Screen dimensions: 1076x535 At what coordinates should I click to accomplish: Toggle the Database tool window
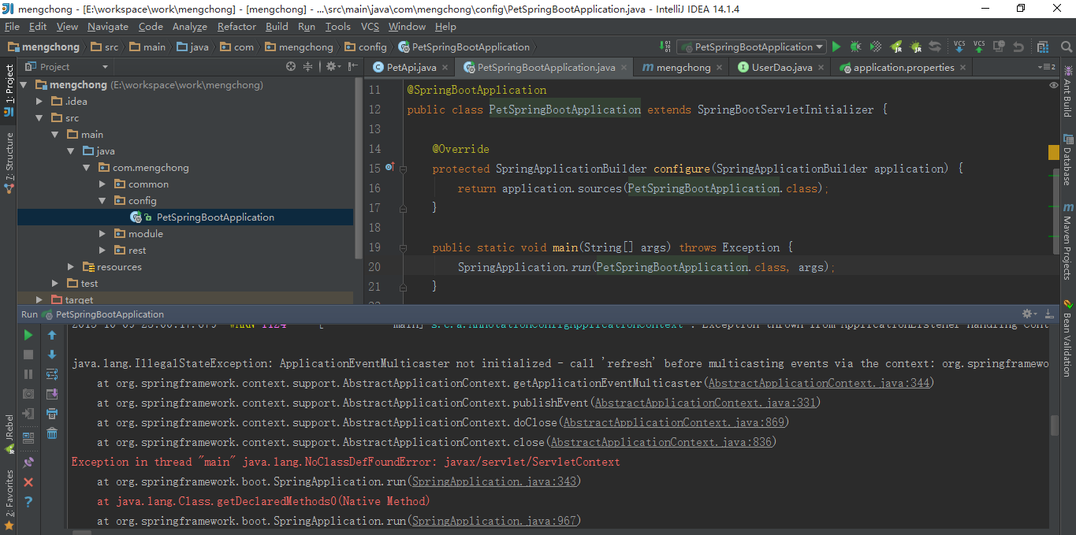1067,160
